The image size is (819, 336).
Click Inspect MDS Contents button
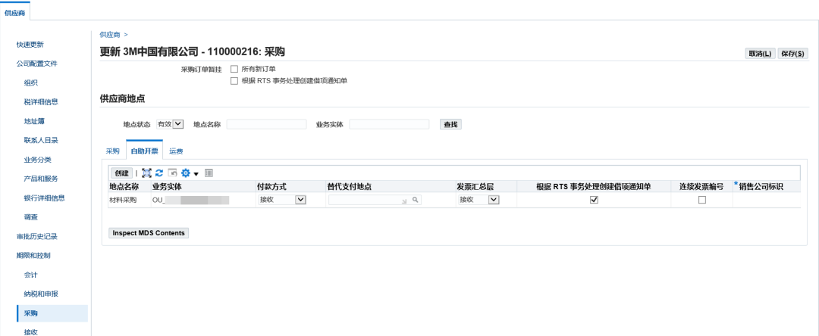149,233
